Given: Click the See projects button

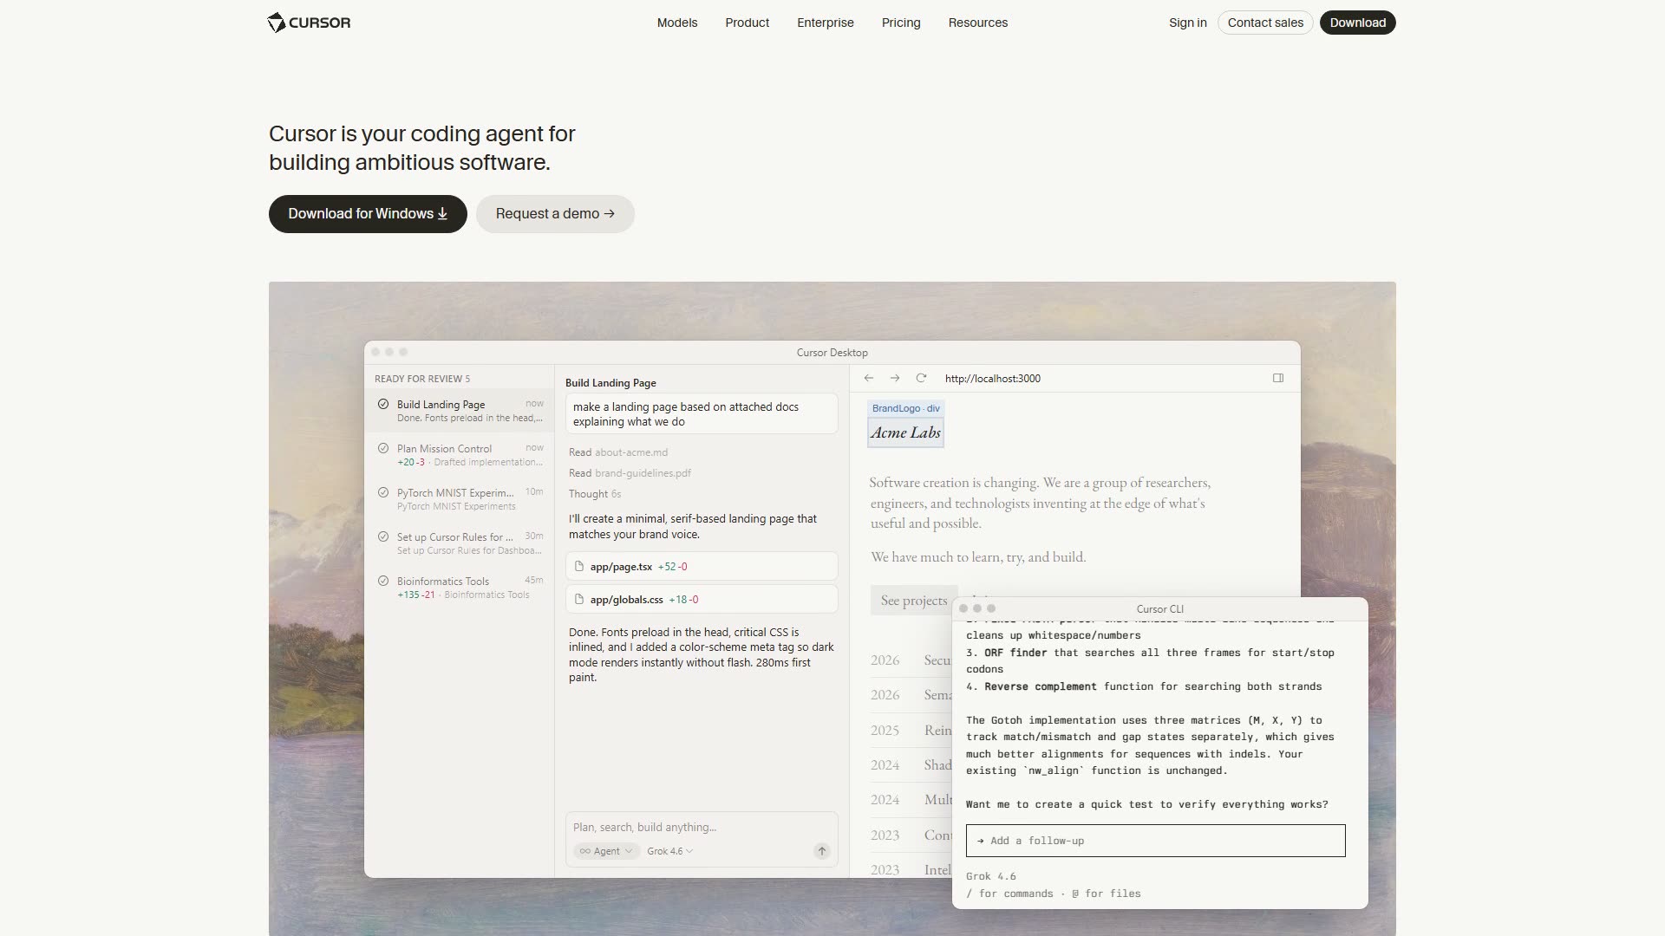Looking at the screenshot, I should point(914,601).
